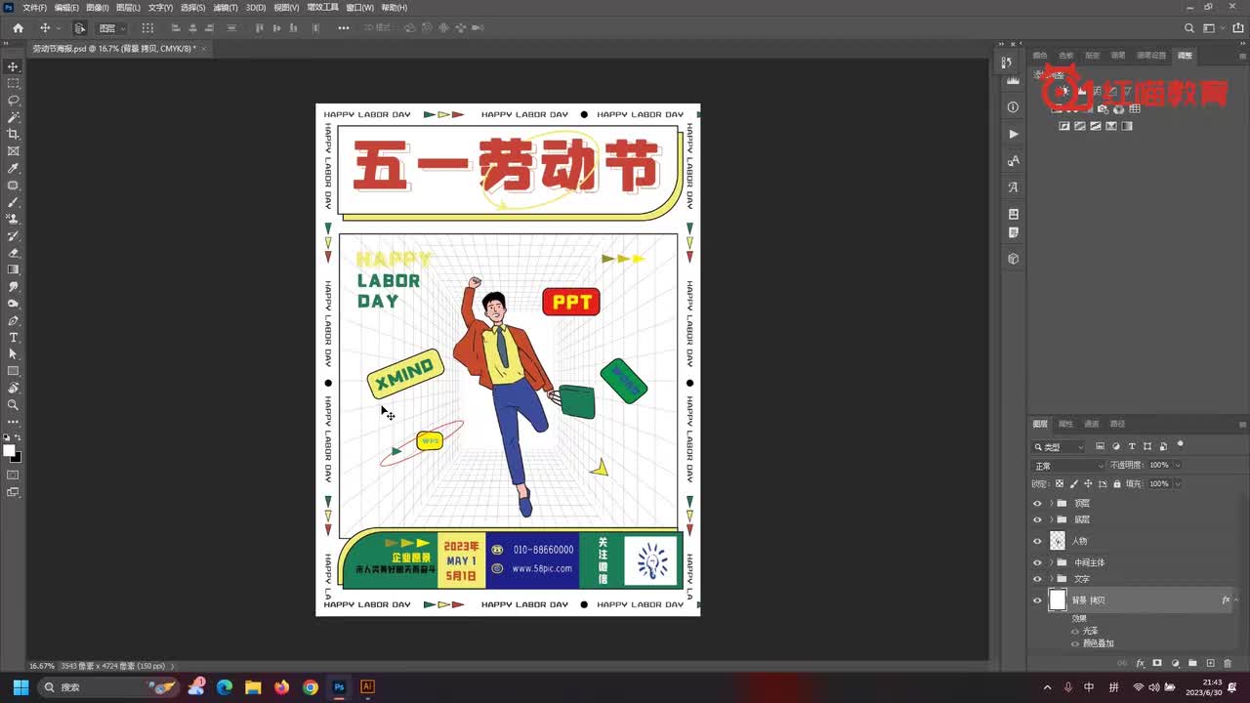Click the Windows Start button
This screenshot has height=703, width=1250.
[x=20, y=687]
